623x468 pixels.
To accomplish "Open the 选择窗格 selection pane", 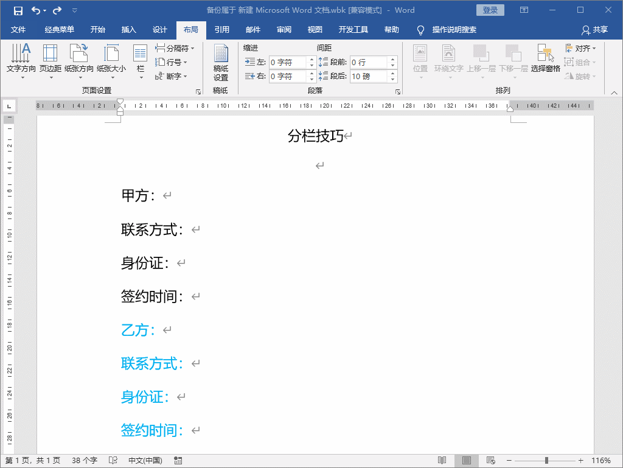I will click(x=545, y=58).
